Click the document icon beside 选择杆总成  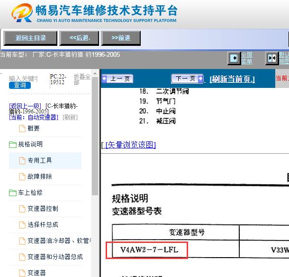[x=22, y=225]
